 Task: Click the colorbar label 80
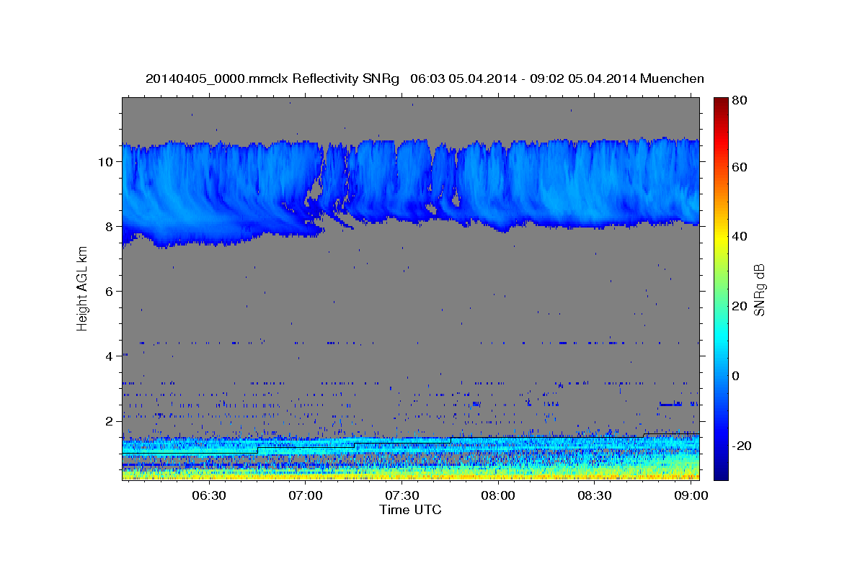740,101
